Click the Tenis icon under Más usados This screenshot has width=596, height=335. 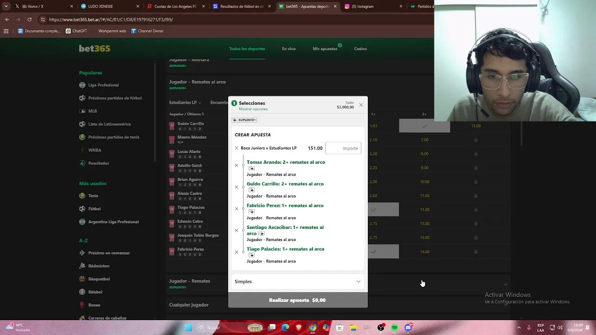point(82,196)
